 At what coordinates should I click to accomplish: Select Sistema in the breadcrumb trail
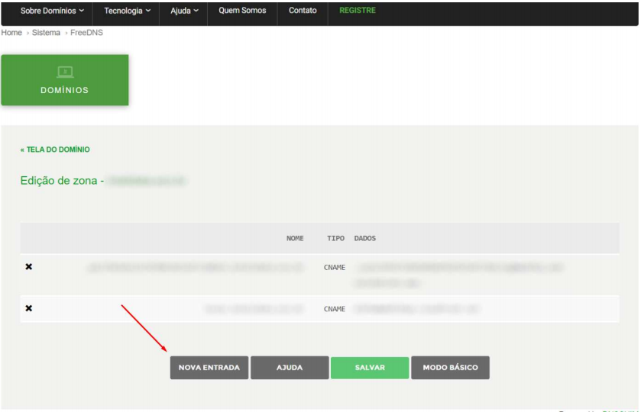46,33
